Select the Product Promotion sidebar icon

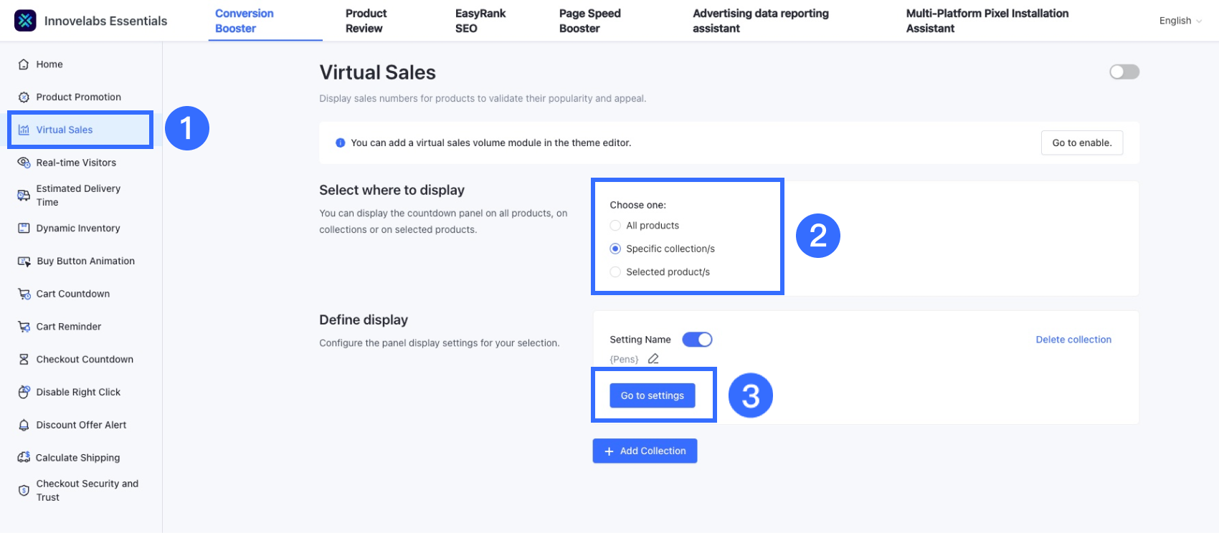point(24,97)
